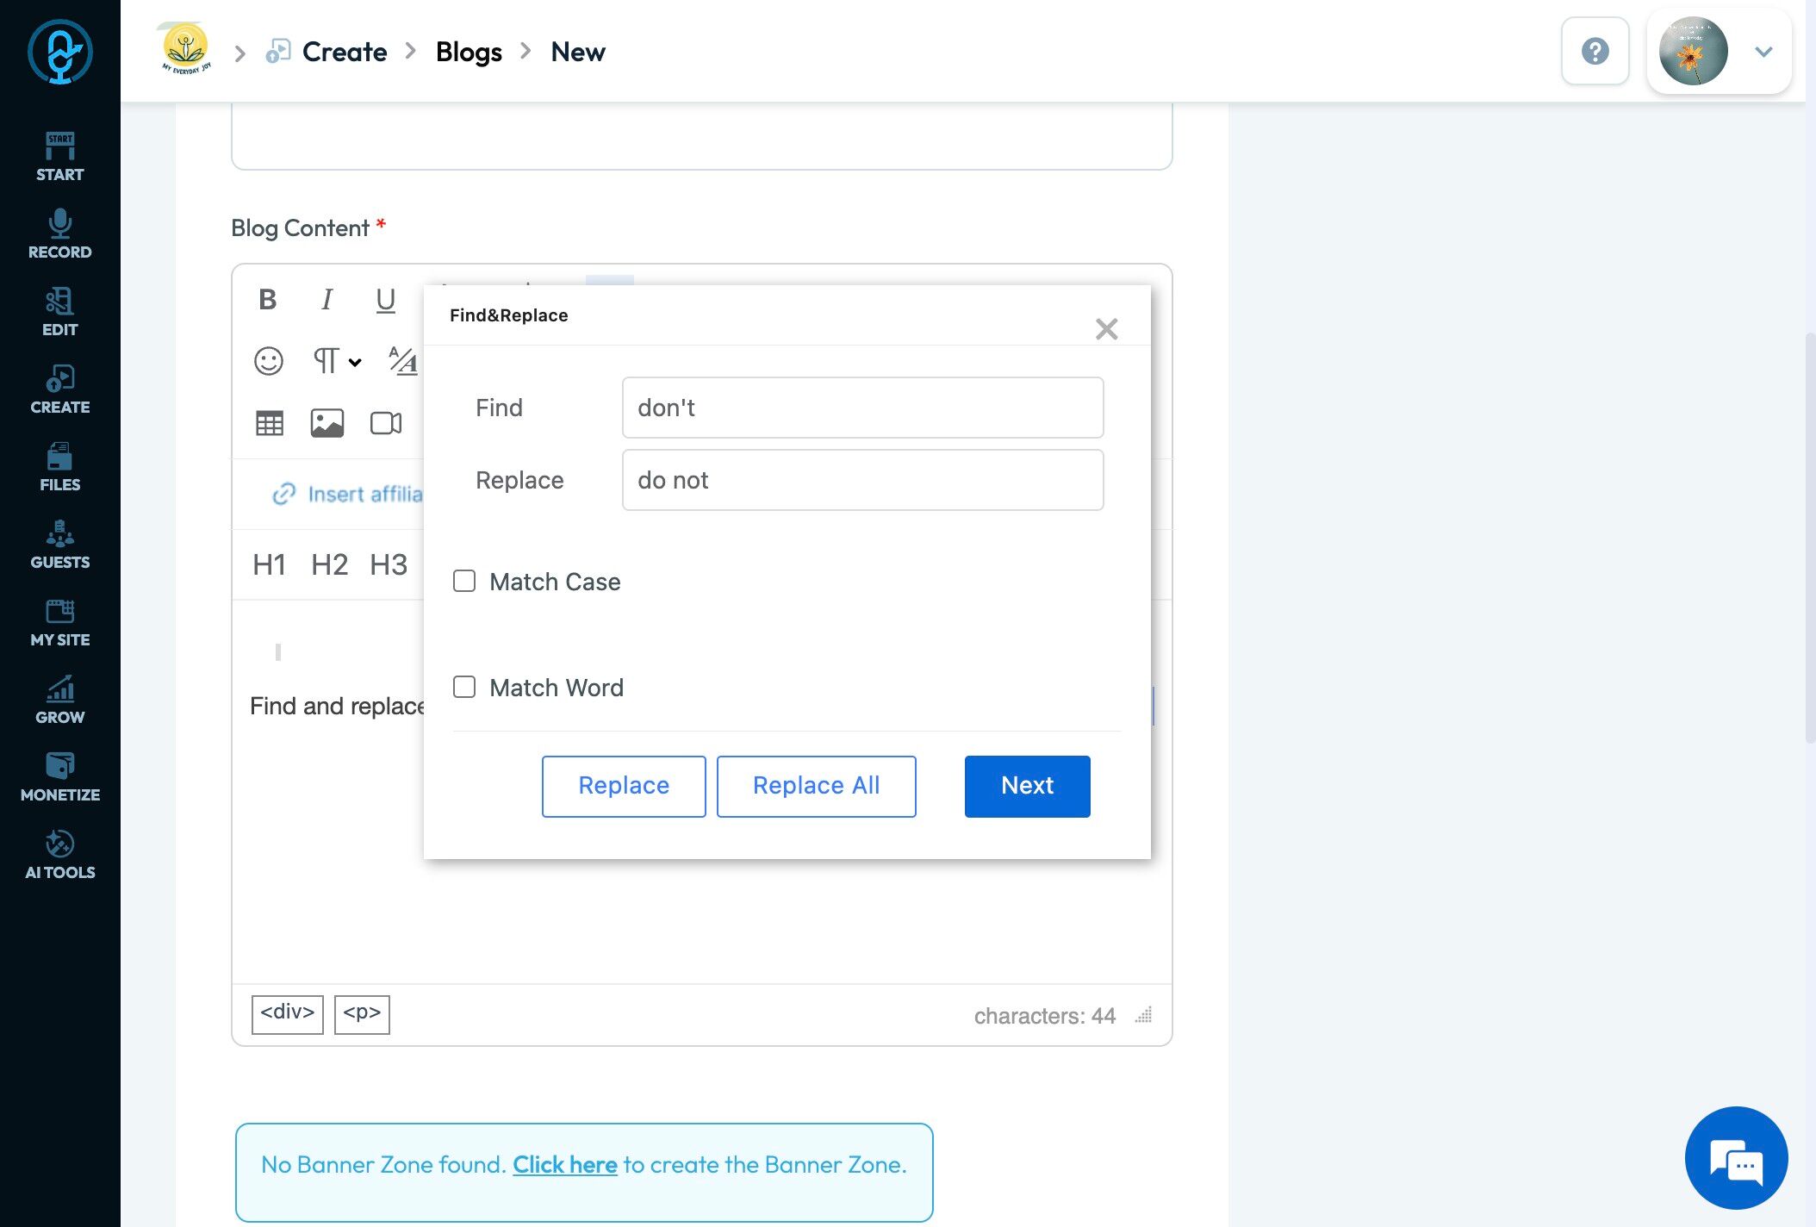Click the help question mark icon

[x=1595, y=52]
